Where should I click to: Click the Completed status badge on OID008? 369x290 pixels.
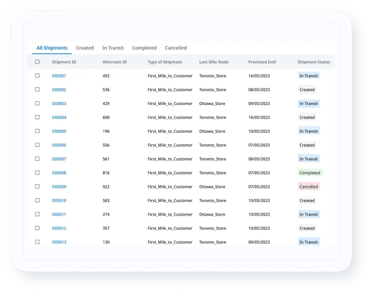pyautogui.click(x=310, y=173)
